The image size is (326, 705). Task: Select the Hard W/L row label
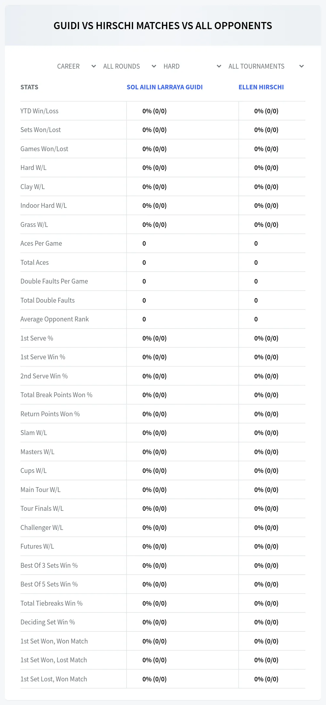(x=33, y=168)
